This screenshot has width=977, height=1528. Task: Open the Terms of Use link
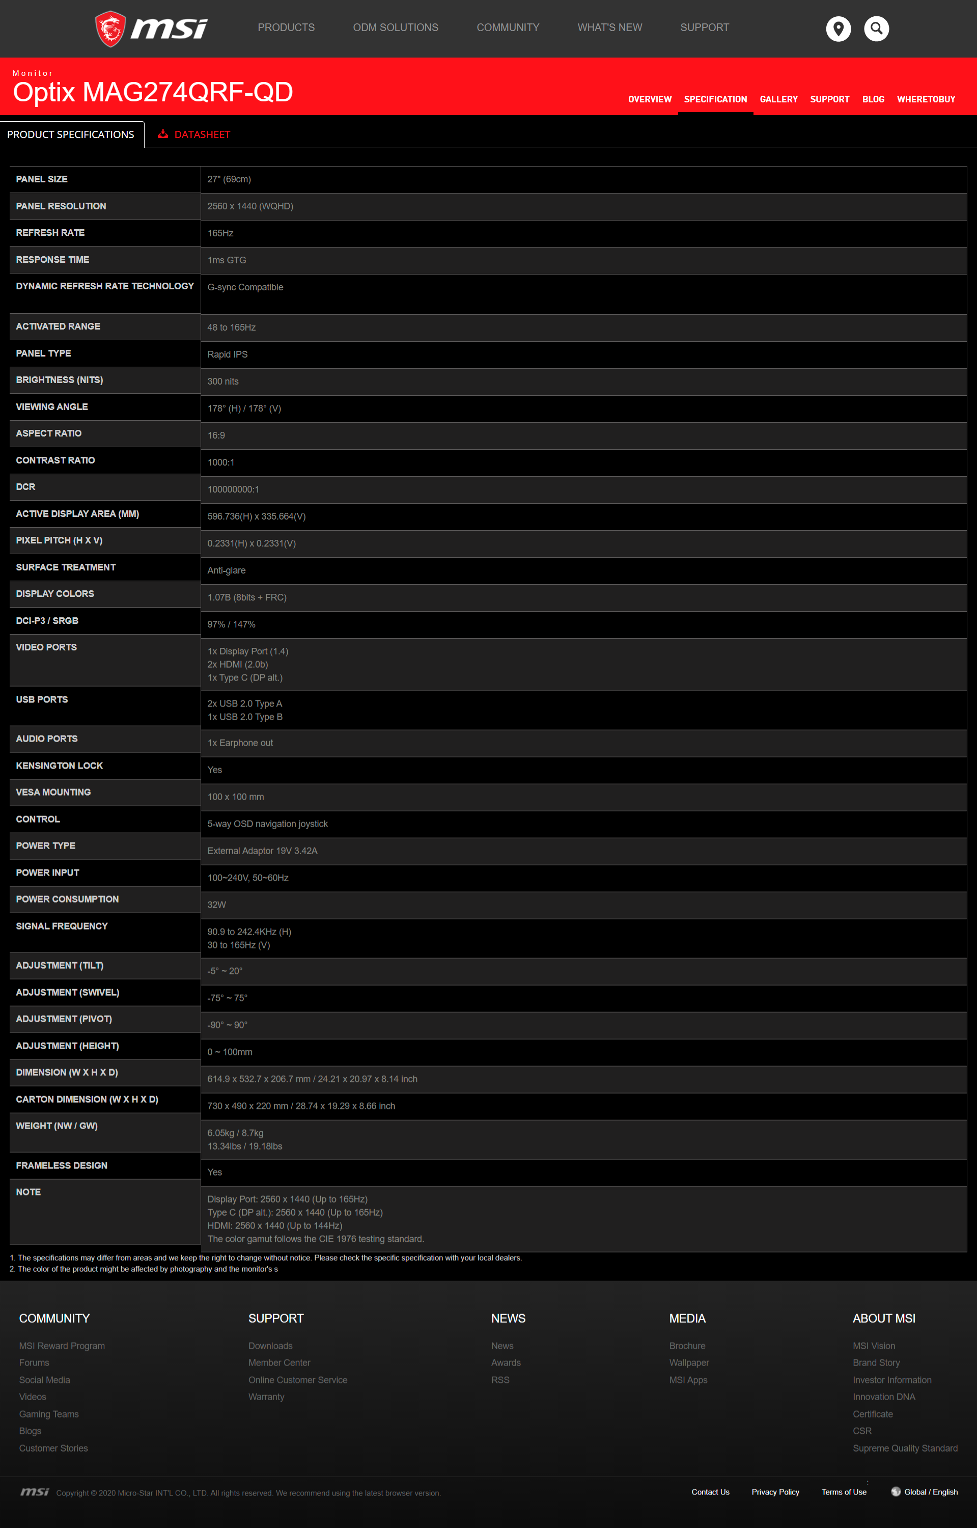pos(844,1492)
